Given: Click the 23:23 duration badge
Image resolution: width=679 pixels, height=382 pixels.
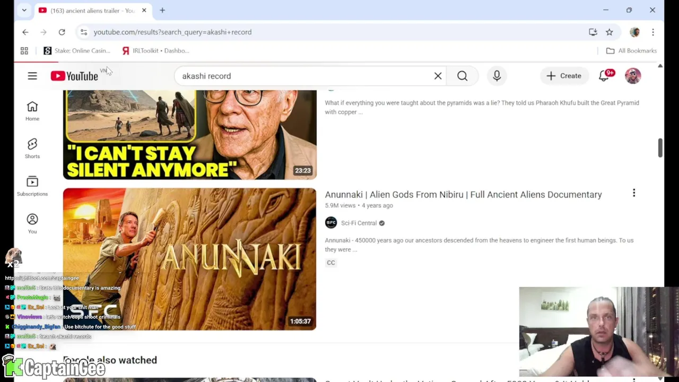Looking at the screenshot, I should pyautogui.click(x=303, y=170).
